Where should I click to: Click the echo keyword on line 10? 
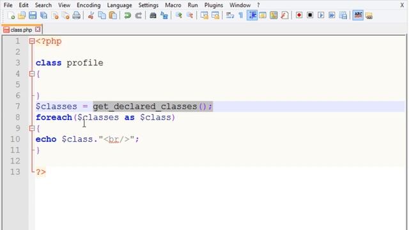[x=46, y=139]
